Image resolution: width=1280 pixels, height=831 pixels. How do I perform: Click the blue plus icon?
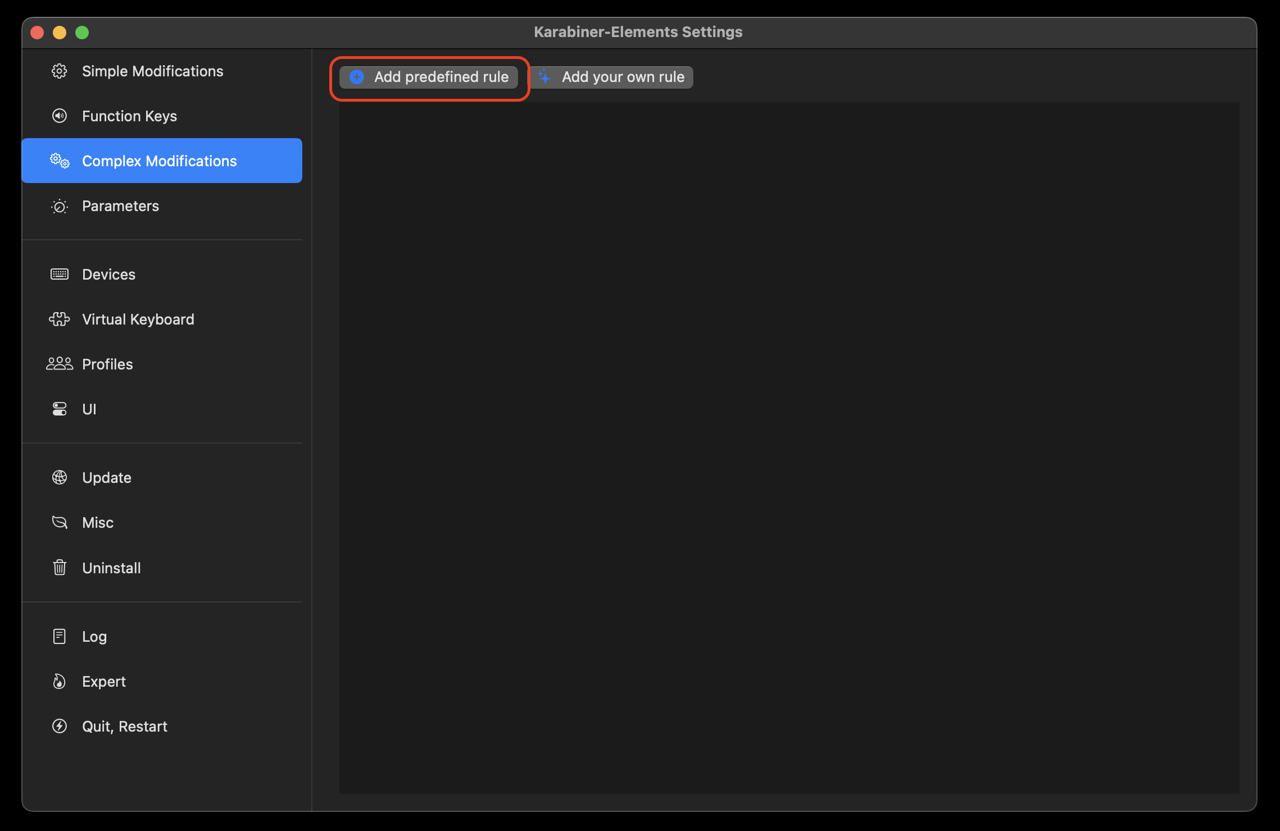coord(357,77)
